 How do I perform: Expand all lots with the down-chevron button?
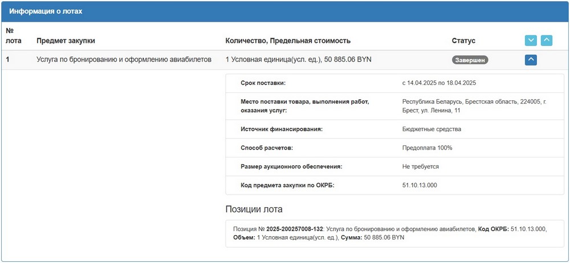(531, 41)
